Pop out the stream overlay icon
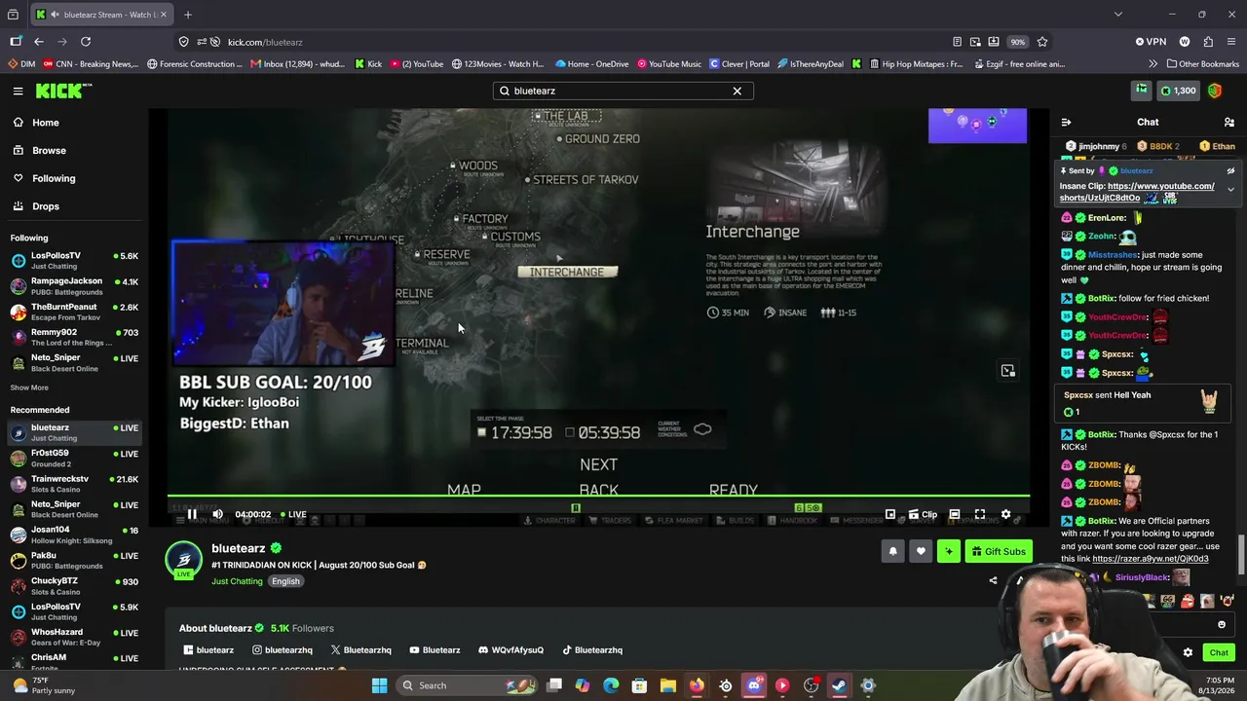The width and height of the screenshot is (1247, 701). coord(1007,371)
